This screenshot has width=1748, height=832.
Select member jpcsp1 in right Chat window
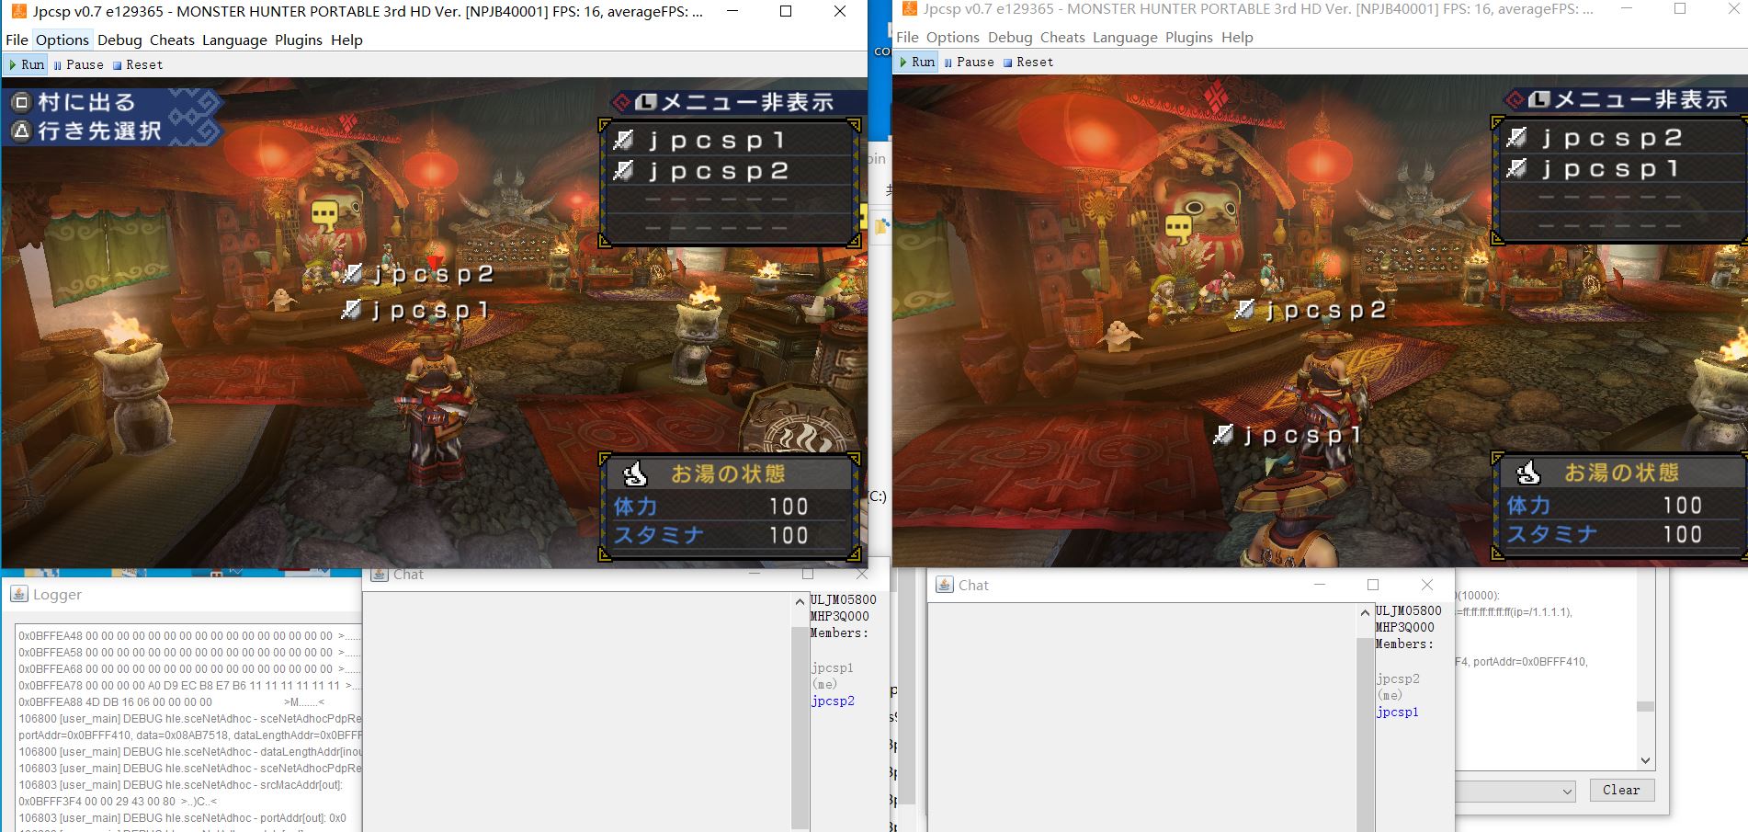click(1397, 712)
